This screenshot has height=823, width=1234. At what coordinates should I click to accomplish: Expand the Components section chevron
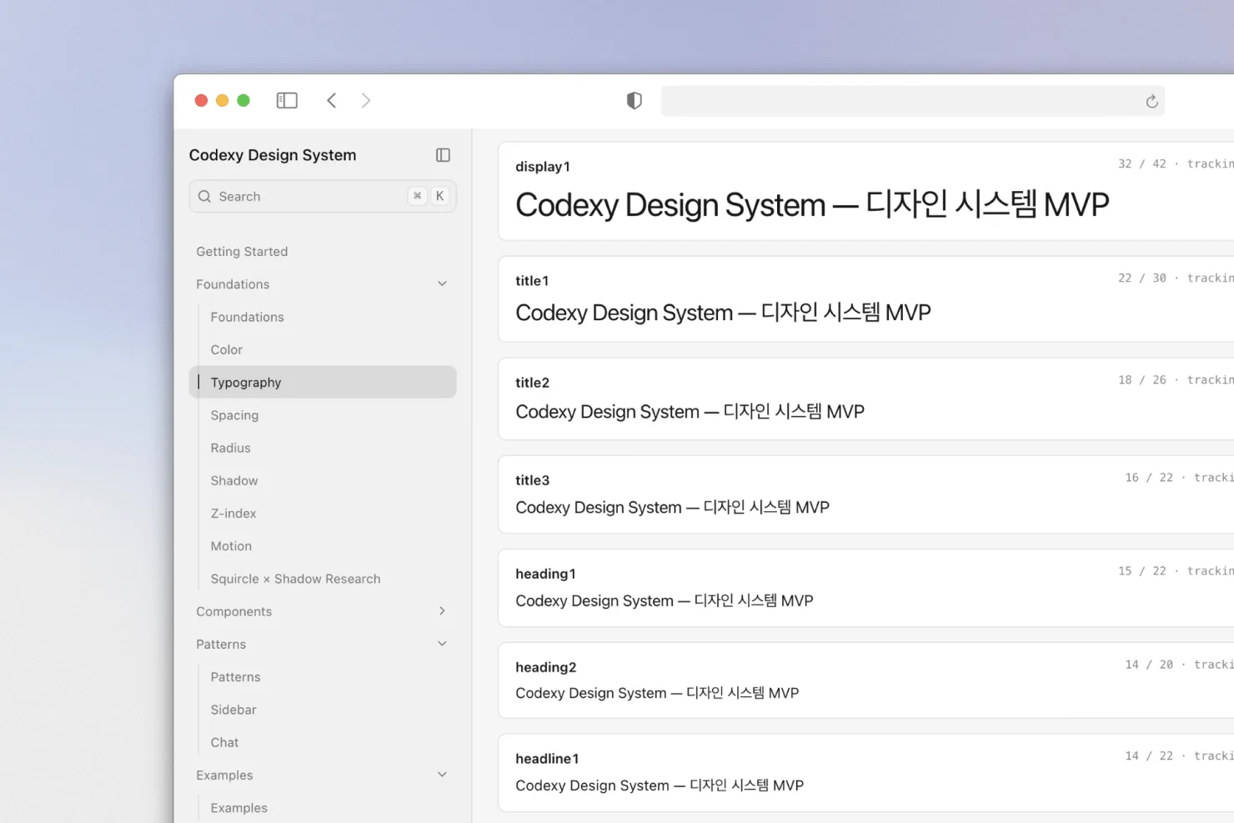tap(442, 611)
